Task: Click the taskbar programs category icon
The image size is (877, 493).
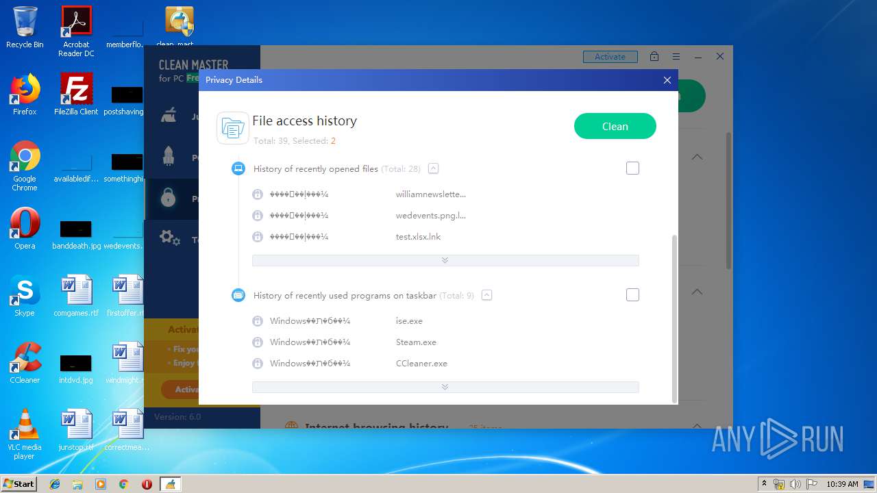Action: click(238, 295)
